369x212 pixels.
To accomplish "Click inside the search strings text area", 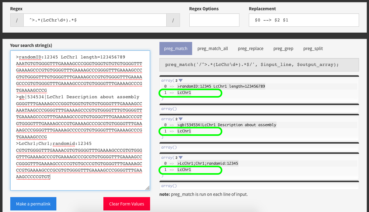I will pos(80,120).
